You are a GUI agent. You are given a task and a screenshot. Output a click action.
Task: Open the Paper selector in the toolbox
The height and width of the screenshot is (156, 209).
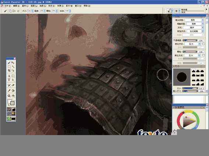tap(9, 109)
